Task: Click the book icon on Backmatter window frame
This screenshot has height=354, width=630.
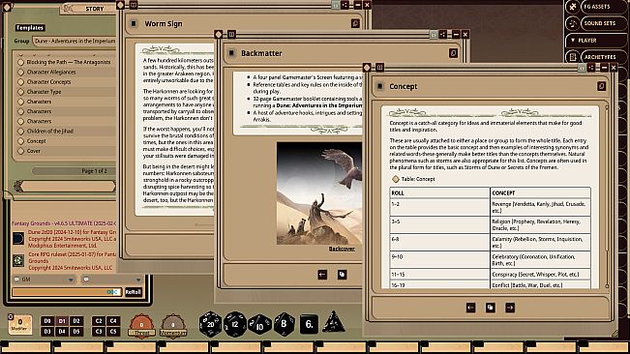Action: click(231, 35)
